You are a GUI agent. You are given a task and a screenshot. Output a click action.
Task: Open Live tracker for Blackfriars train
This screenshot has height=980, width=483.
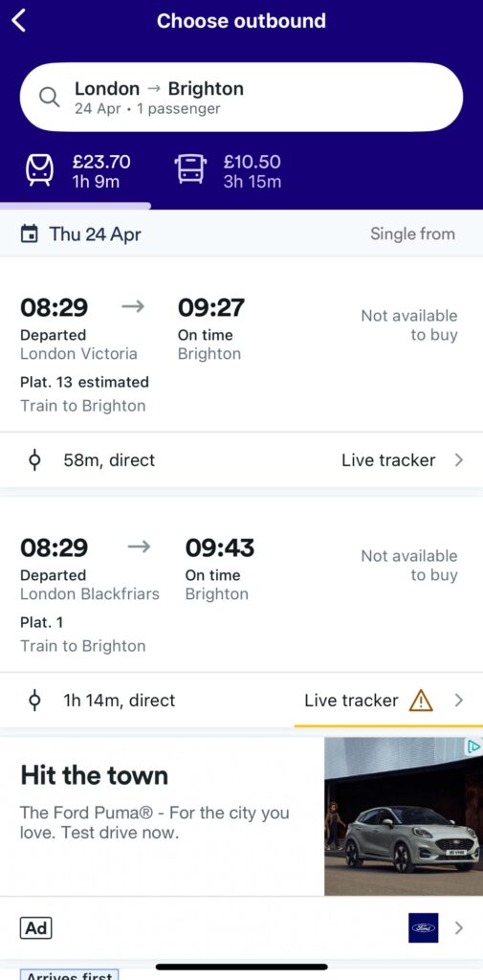tap(351, 700)
